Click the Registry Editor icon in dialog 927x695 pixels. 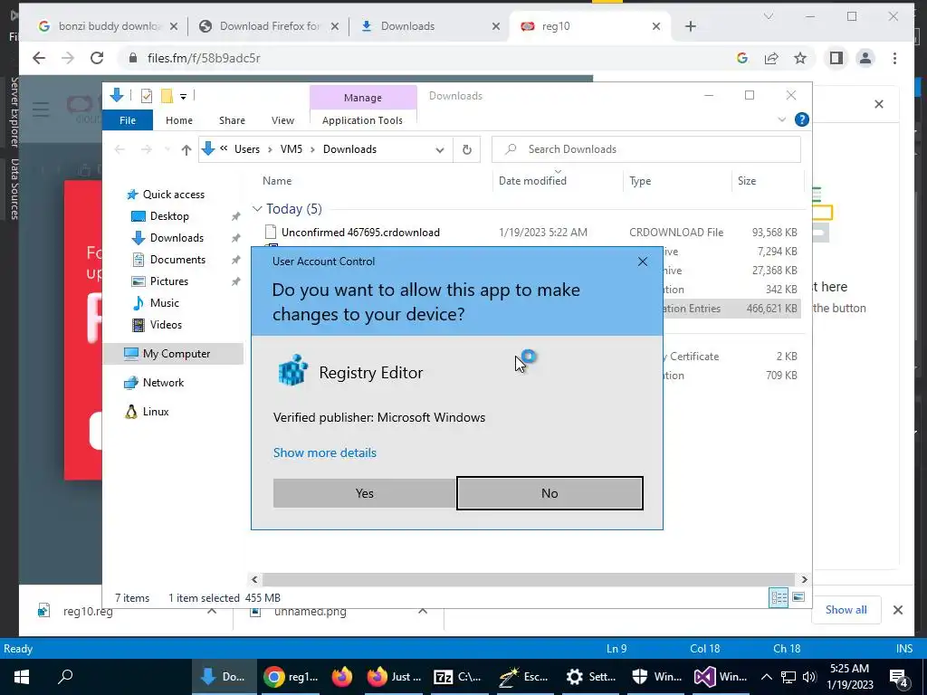coord(293,371)
